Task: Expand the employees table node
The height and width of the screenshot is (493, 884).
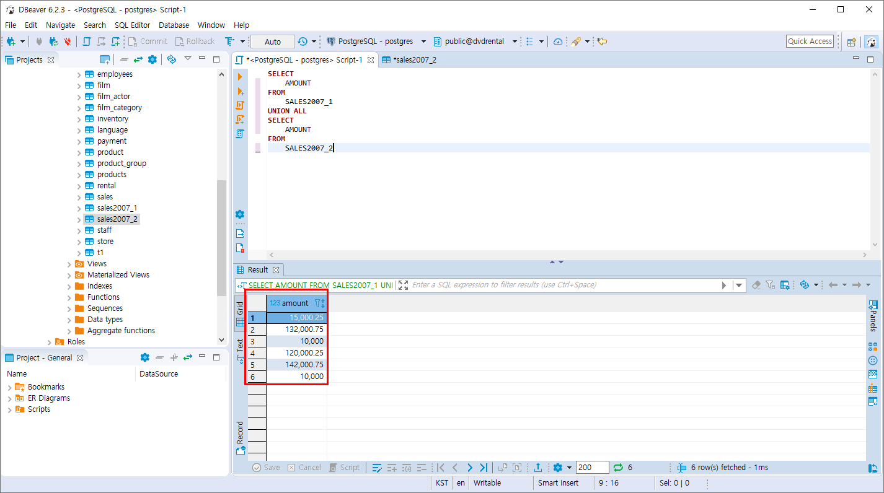Action: coord(79,74)
